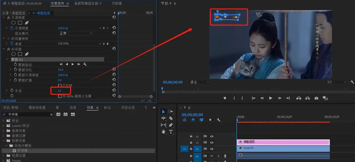The width and height of the screenshot is (355, 162).
Task: Click the pen mask icon under 中间值
Action: (x=27, y=54)
